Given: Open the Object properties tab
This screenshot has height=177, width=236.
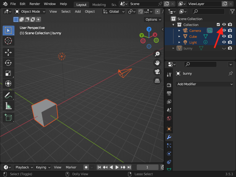Looking at the screenshot, I should tap(169, 129).
